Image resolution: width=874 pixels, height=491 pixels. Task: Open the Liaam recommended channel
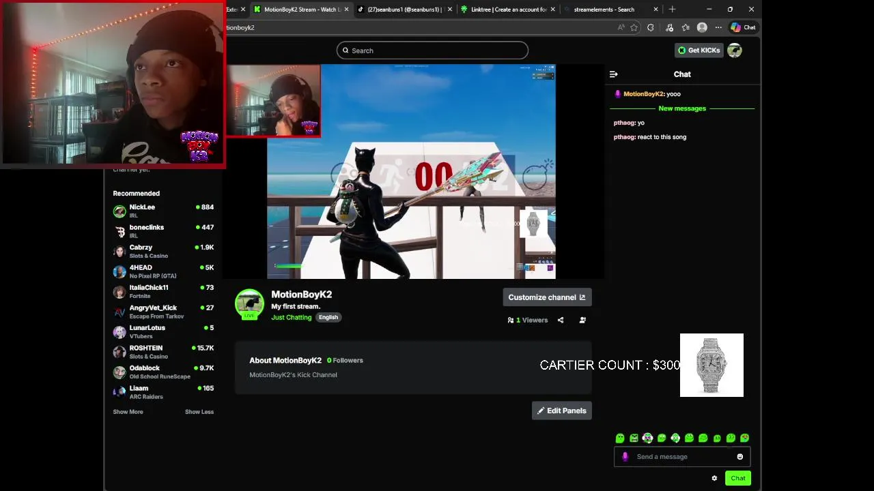[x=163, y=392]
